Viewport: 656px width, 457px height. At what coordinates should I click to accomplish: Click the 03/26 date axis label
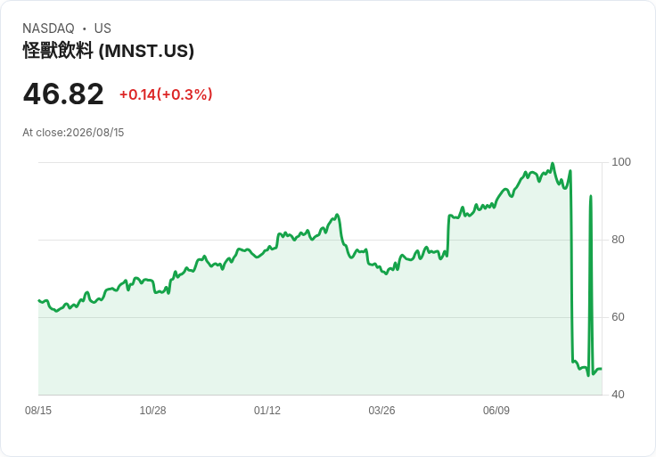point(381,410)
